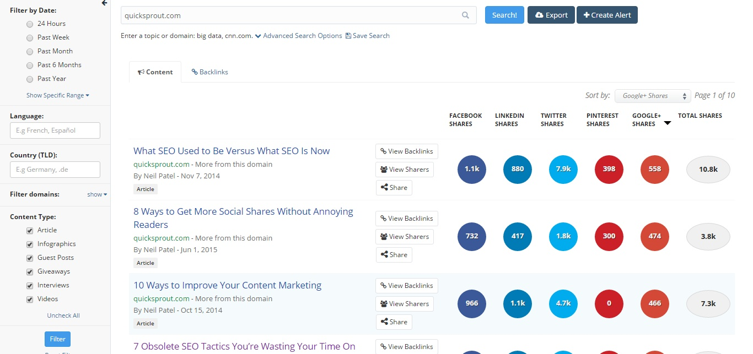Viewport: 753px width, 354px height.
Task: View Backlinks for 10 Ways Content Marketing
Action: pyautogui.click(x=407, y=286)
